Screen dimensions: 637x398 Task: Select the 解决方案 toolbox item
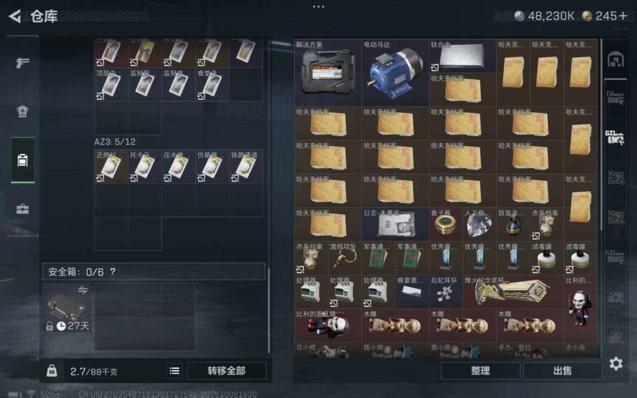pos(328,73)
